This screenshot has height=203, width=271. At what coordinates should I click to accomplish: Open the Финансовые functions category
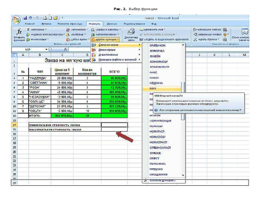click(38, 39)
